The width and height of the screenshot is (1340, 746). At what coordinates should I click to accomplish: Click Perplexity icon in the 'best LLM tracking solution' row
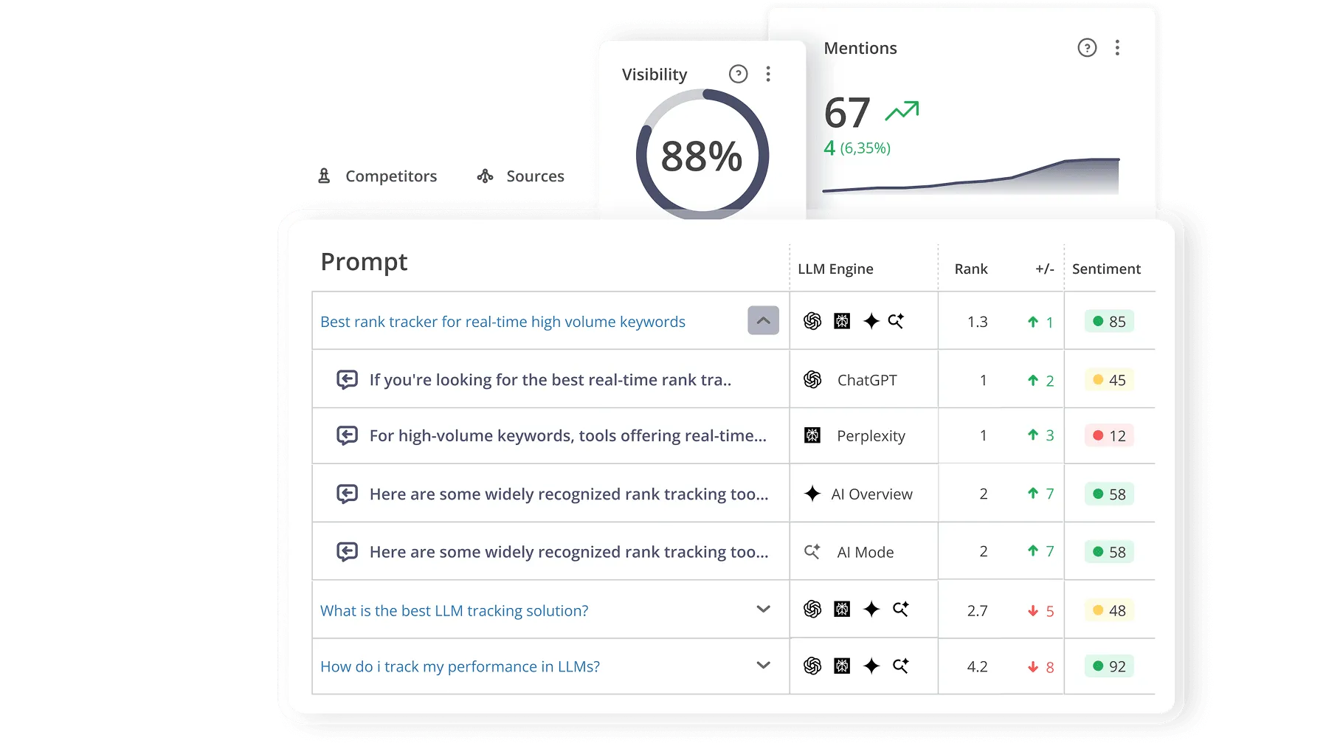842,609
